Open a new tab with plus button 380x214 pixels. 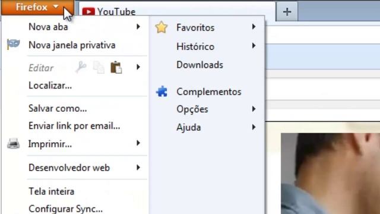click(x=287, y=12)
